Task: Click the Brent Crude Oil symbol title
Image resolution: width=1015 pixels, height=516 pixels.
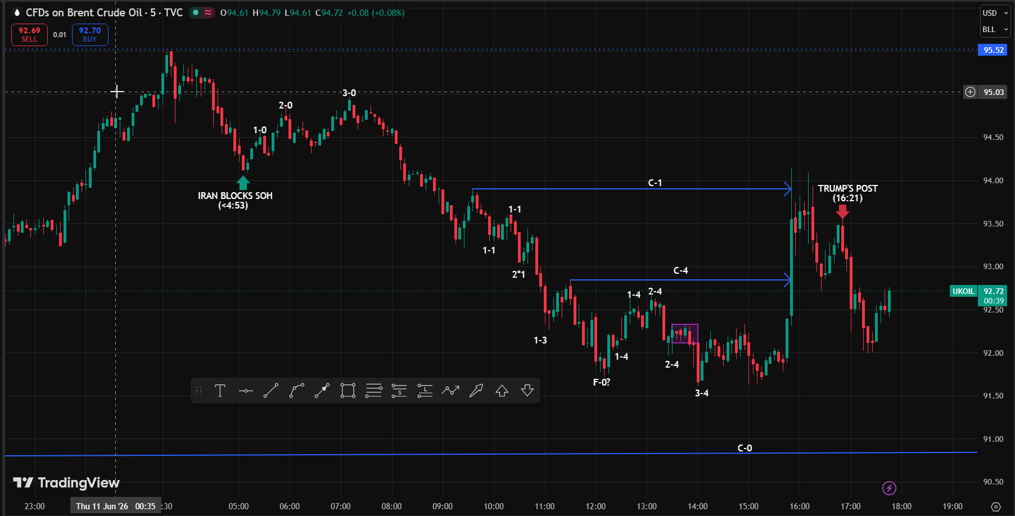Action: click(104, 12)
